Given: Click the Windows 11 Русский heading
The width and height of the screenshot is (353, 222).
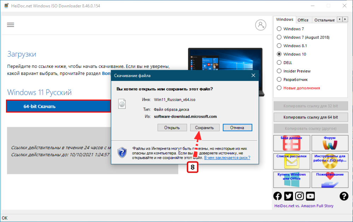Looking at the screenshot, I should tap(40, 92).
